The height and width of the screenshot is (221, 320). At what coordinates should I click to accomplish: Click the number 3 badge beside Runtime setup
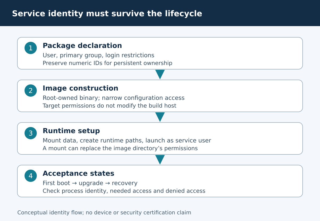coord(31,133)
